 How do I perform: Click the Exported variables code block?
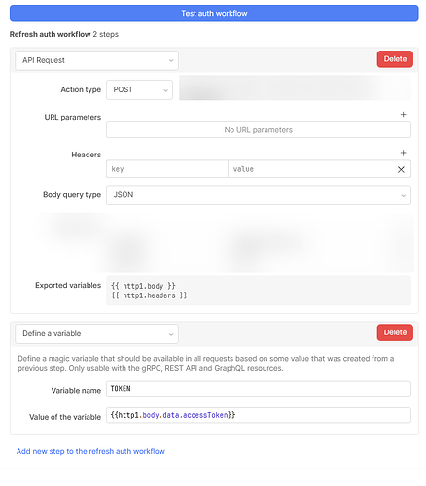(x=259, y=291)
